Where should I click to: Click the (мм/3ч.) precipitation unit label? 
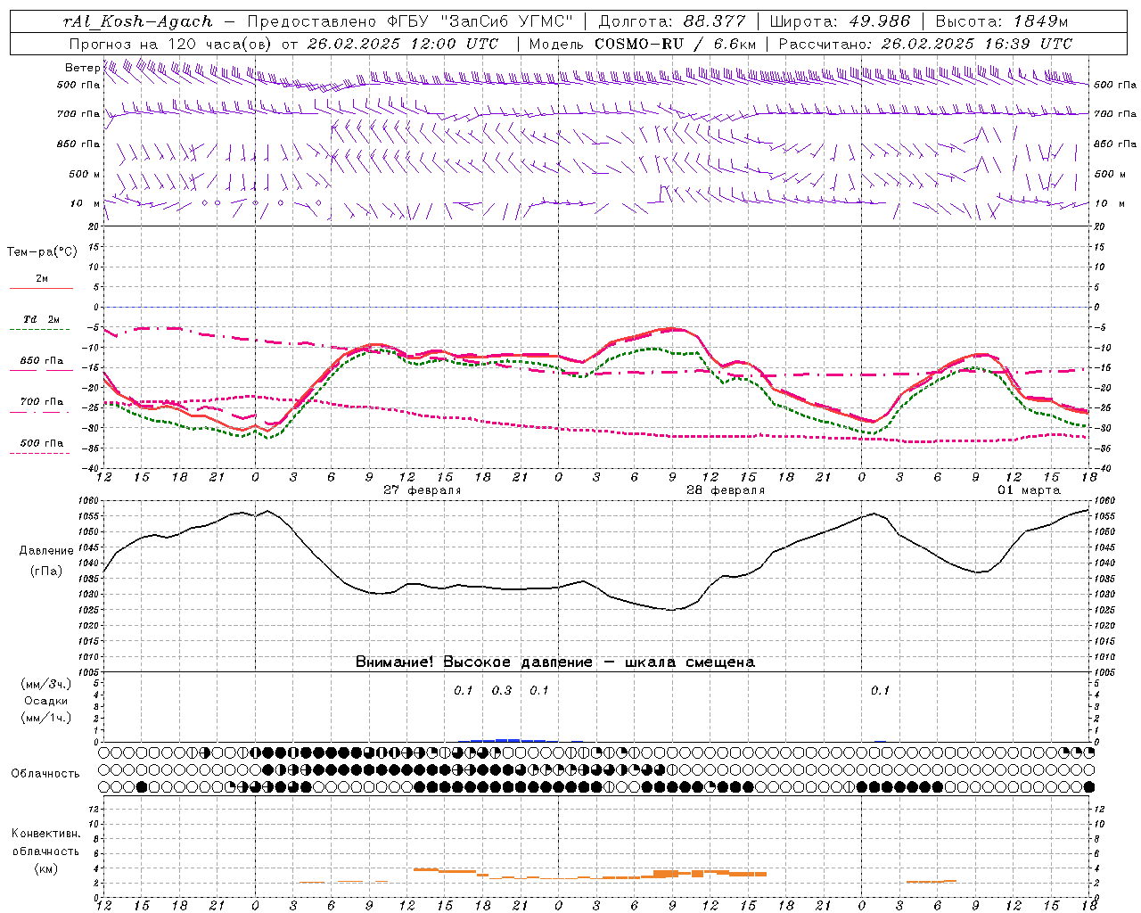pos(46,684)
